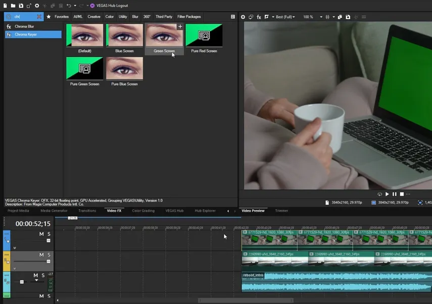This screenshot has width=432, height=304.
Task: Open the overlays dropdown arrow beside grid
Action: (333, 17)
